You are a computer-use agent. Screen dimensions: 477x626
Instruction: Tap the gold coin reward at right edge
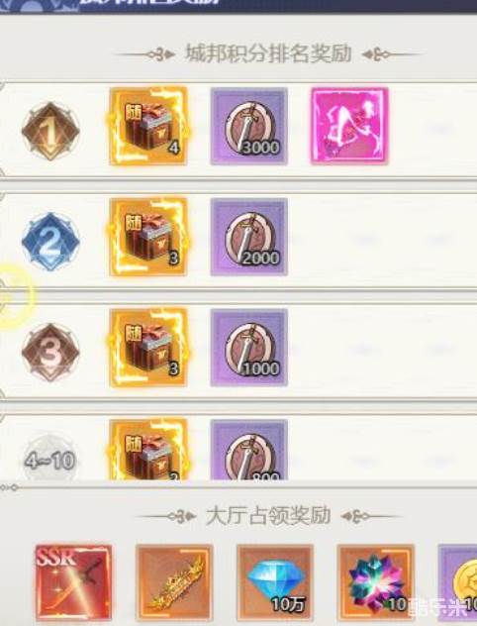click(457, 582)
